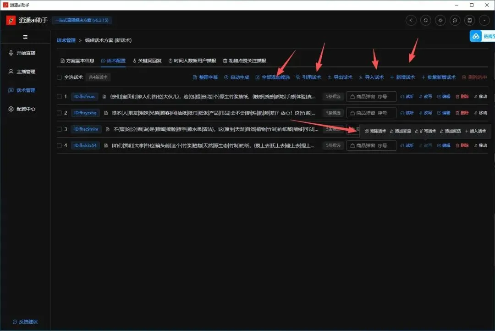
Task: Click 移动 for script row 4
Action: (480, 145)
